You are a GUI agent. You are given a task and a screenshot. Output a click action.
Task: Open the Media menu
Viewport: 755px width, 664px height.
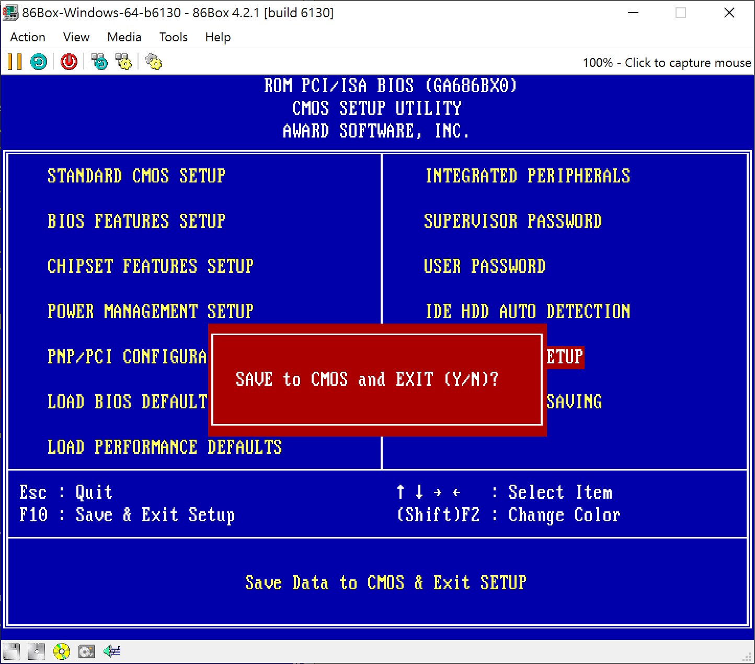tap(124, 37)
